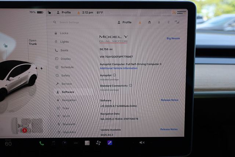Tap the software download icon in settings header

140,22
